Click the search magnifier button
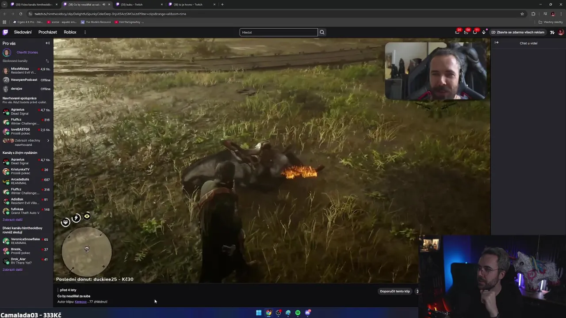The width and height of the screenshot is (566, 318). coord(322,32)
